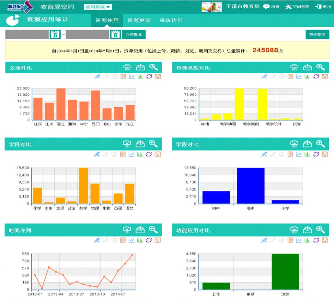Switch to the 系统访问 tab
Image resolution: width=334 pixels, height=298 pixels.
171,20
